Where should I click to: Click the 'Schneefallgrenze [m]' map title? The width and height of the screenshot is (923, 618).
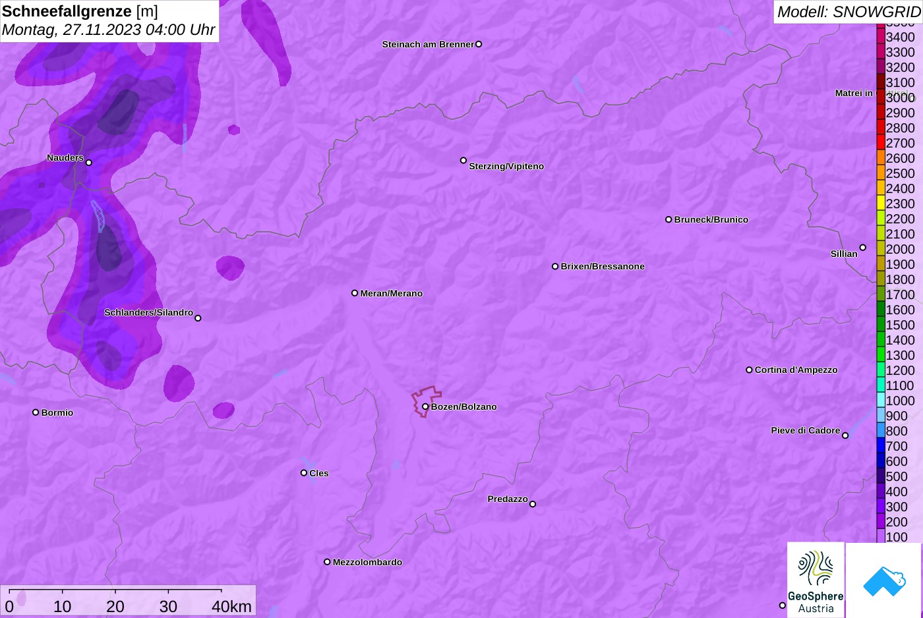point(80,11)
